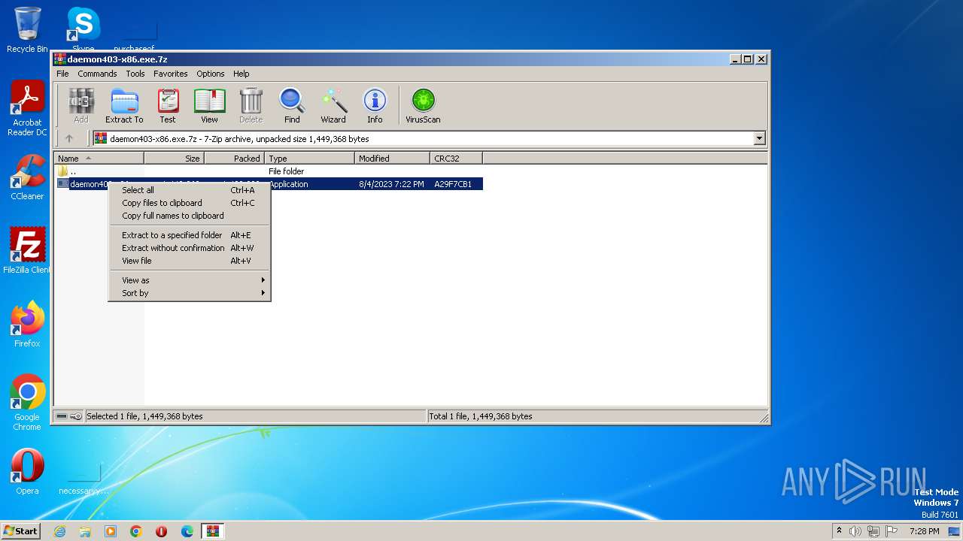Open the archive path dropdown arrow

point(759,138)
